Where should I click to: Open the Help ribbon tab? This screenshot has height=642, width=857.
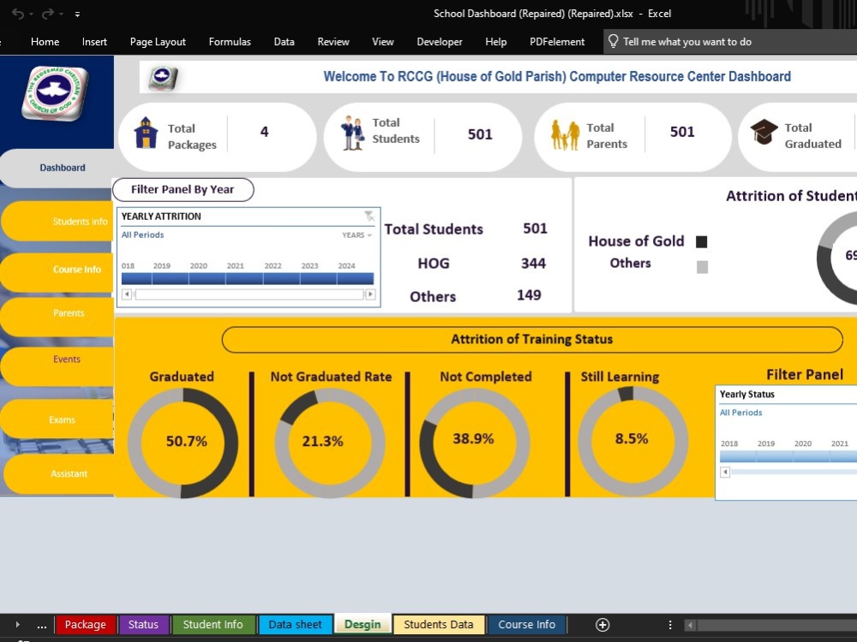pyautogui.click(x=495, y=41)
